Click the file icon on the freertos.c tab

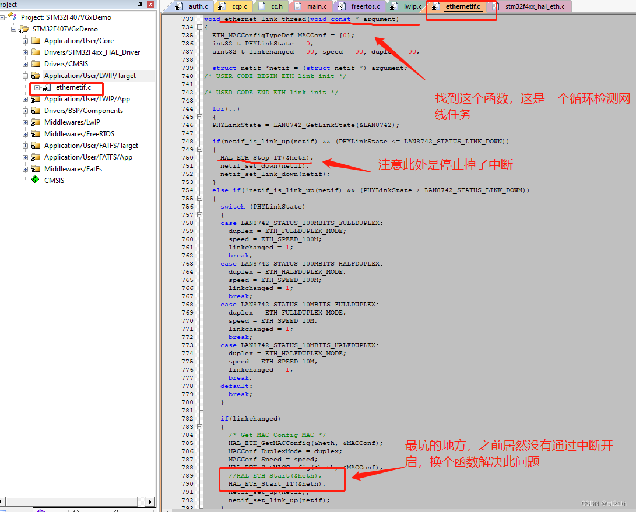click(x=343, y=6)
